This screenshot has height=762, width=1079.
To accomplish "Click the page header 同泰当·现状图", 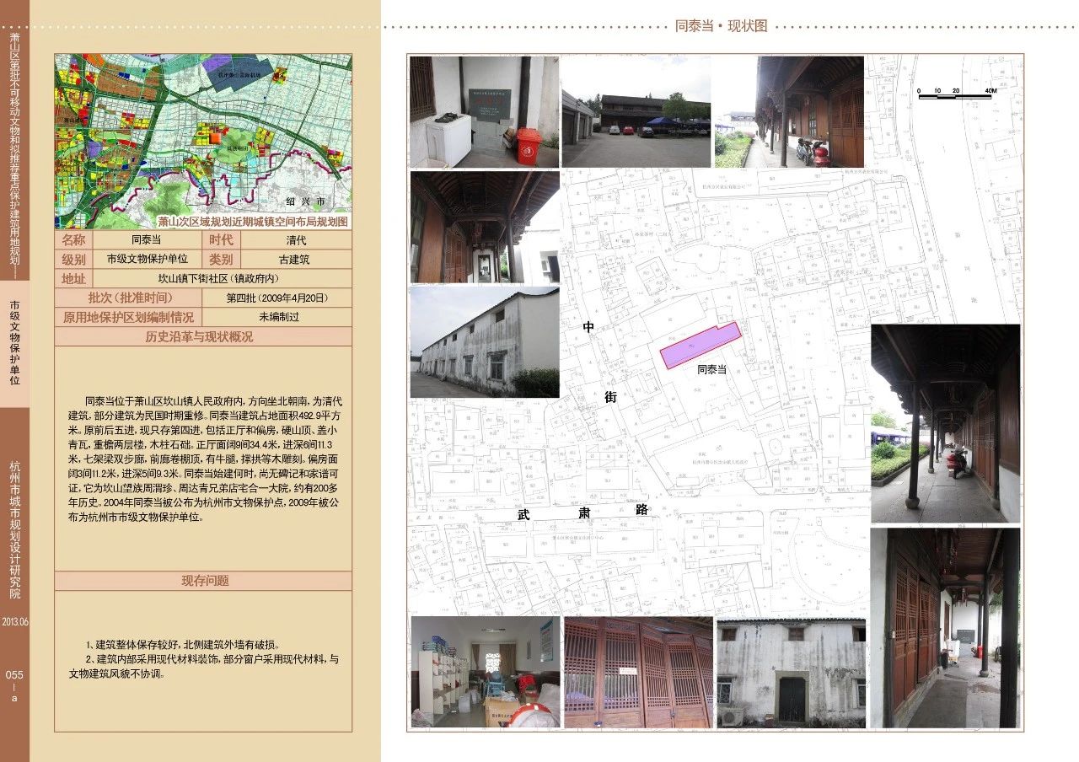I will (722, 25).
